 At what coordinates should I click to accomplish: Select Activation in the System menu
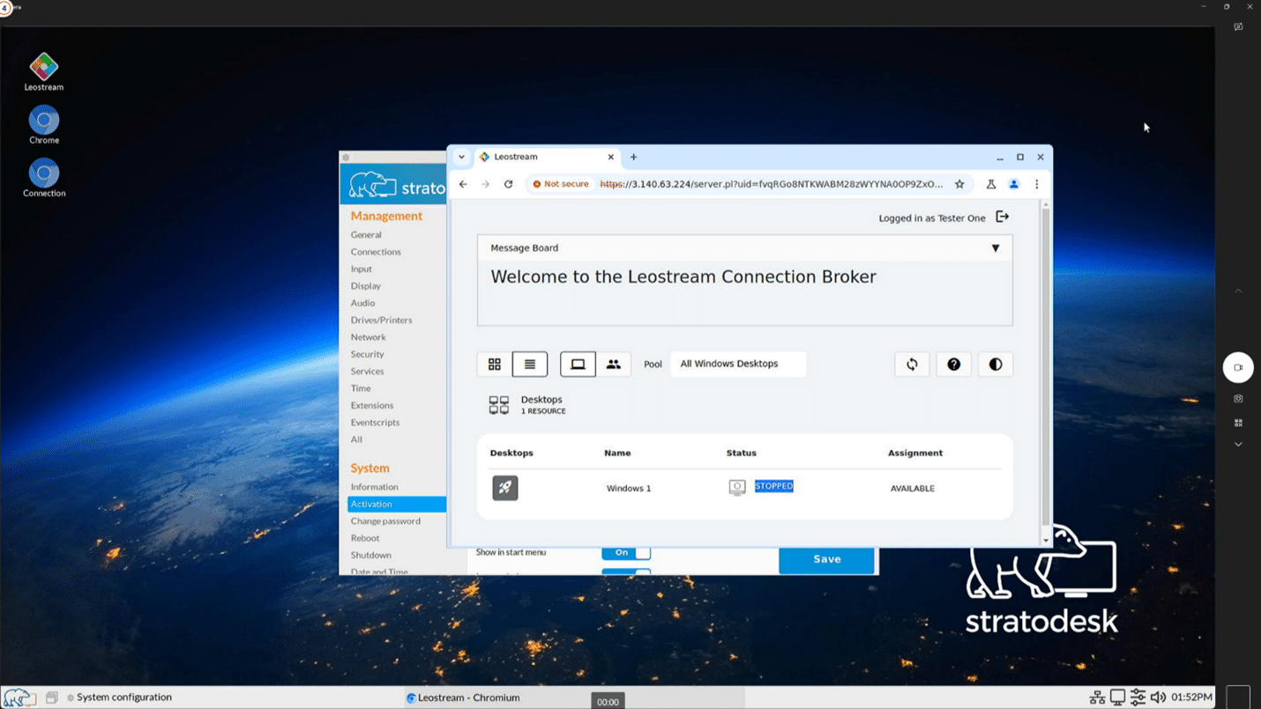[374, 504]
